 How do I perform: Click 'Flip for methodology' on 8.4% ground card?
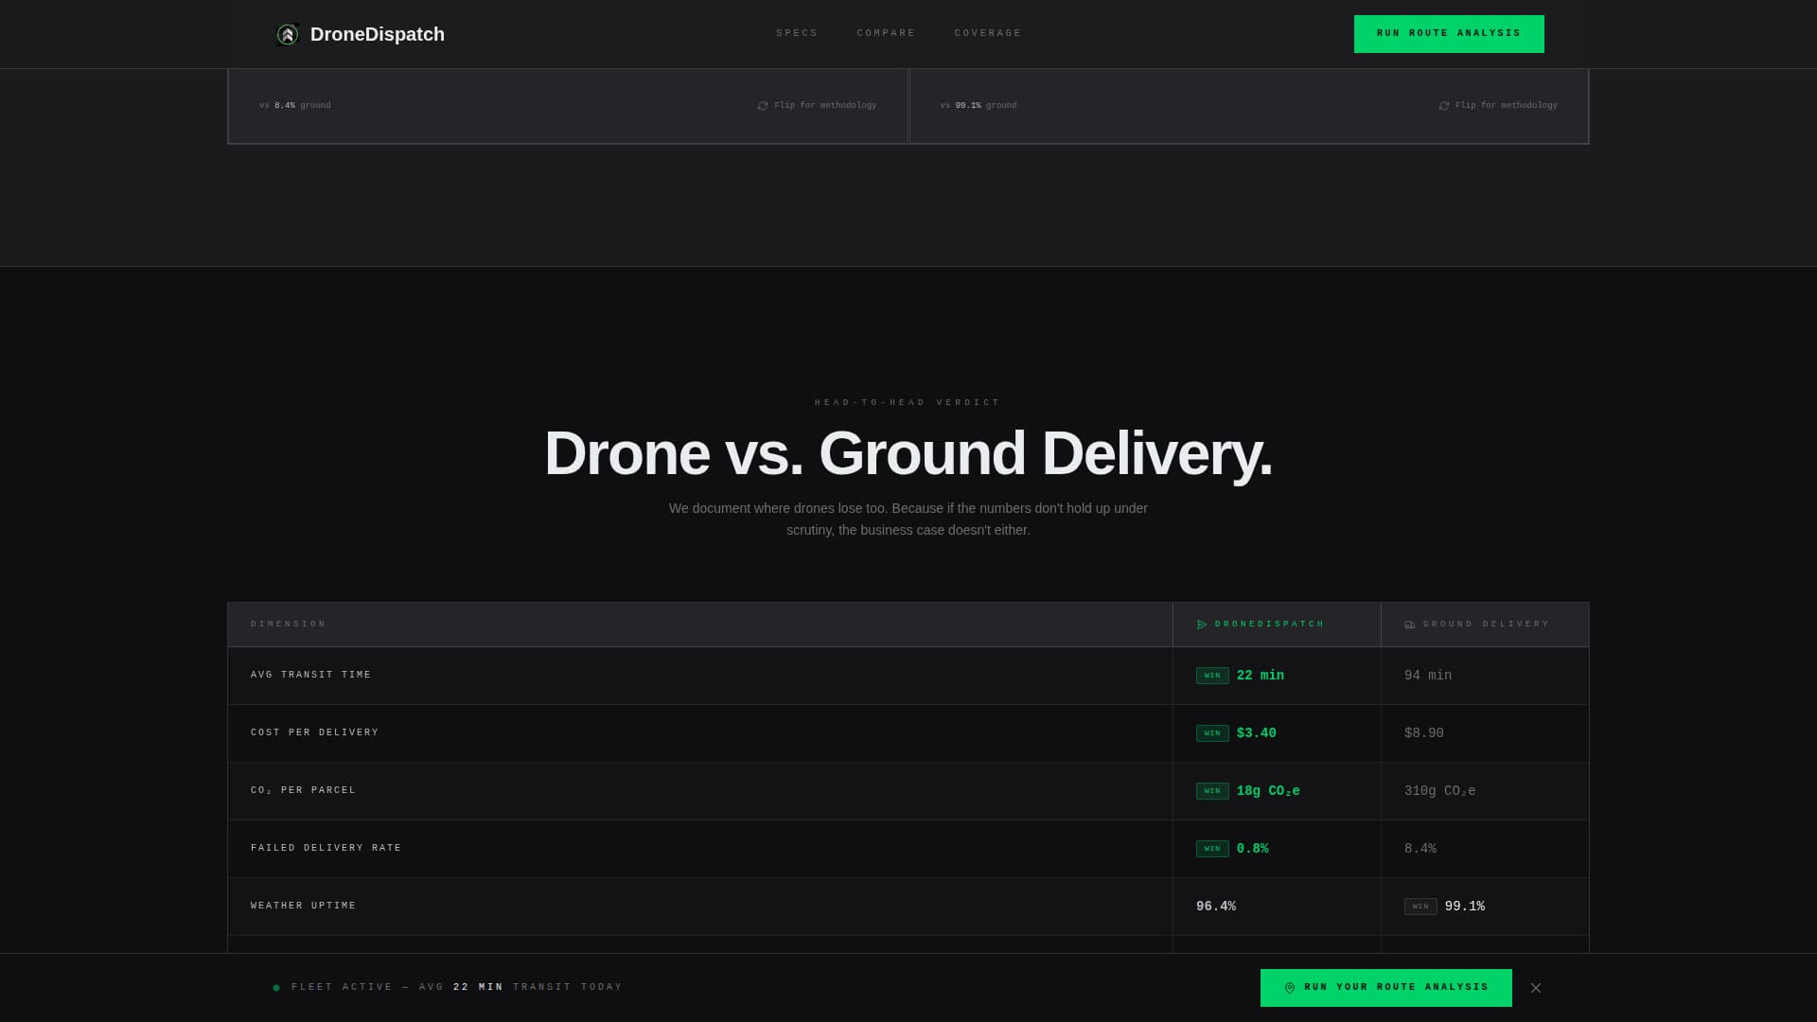point(825,105)
